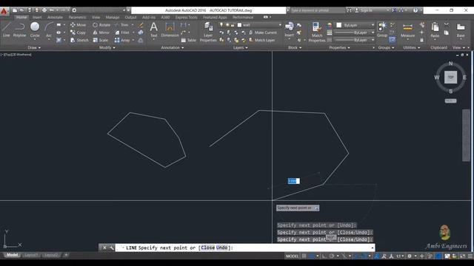Activate the Rotate command

101,24
